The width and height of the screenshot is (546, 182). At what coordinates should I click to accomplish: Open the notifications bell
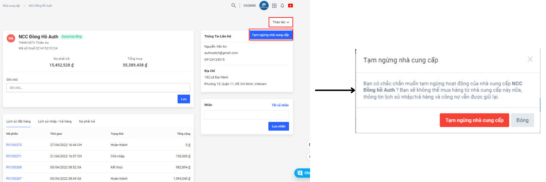282,5
